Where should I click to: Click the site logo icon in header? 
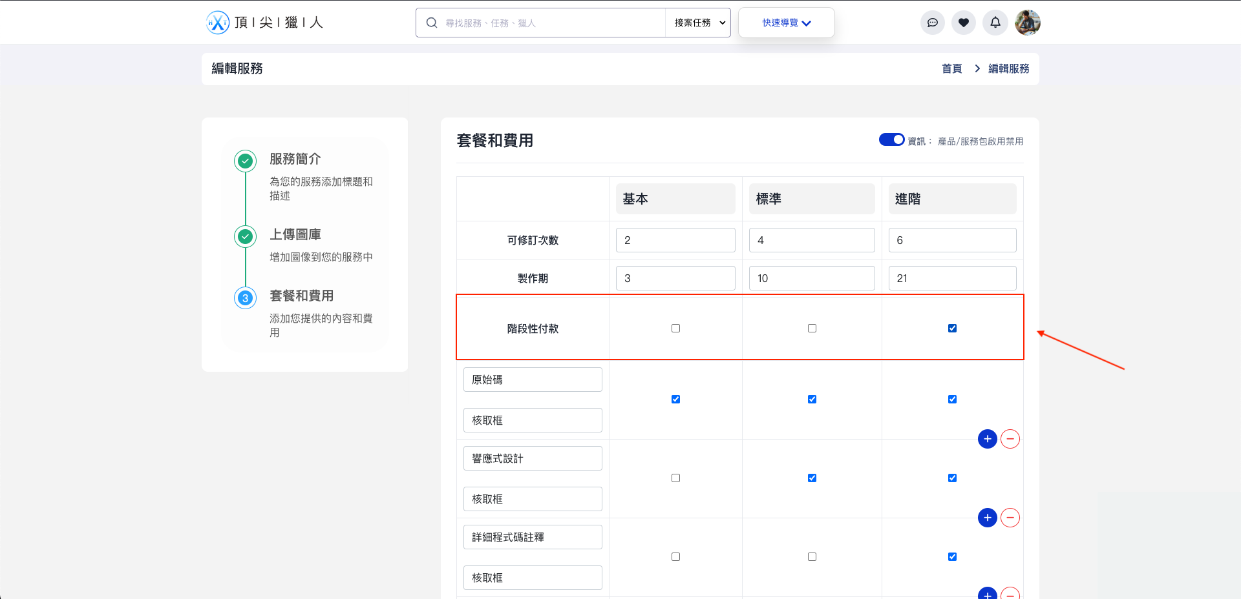click(218, 23)
